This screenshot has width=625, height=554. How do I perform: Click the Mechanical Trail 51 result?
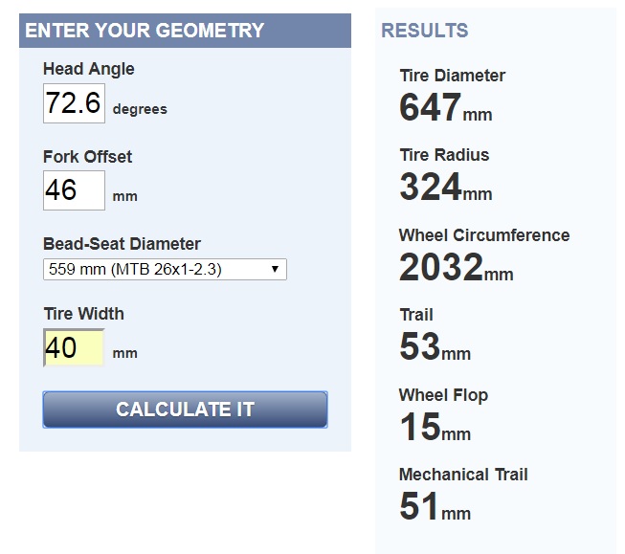[x=419, y=506]
